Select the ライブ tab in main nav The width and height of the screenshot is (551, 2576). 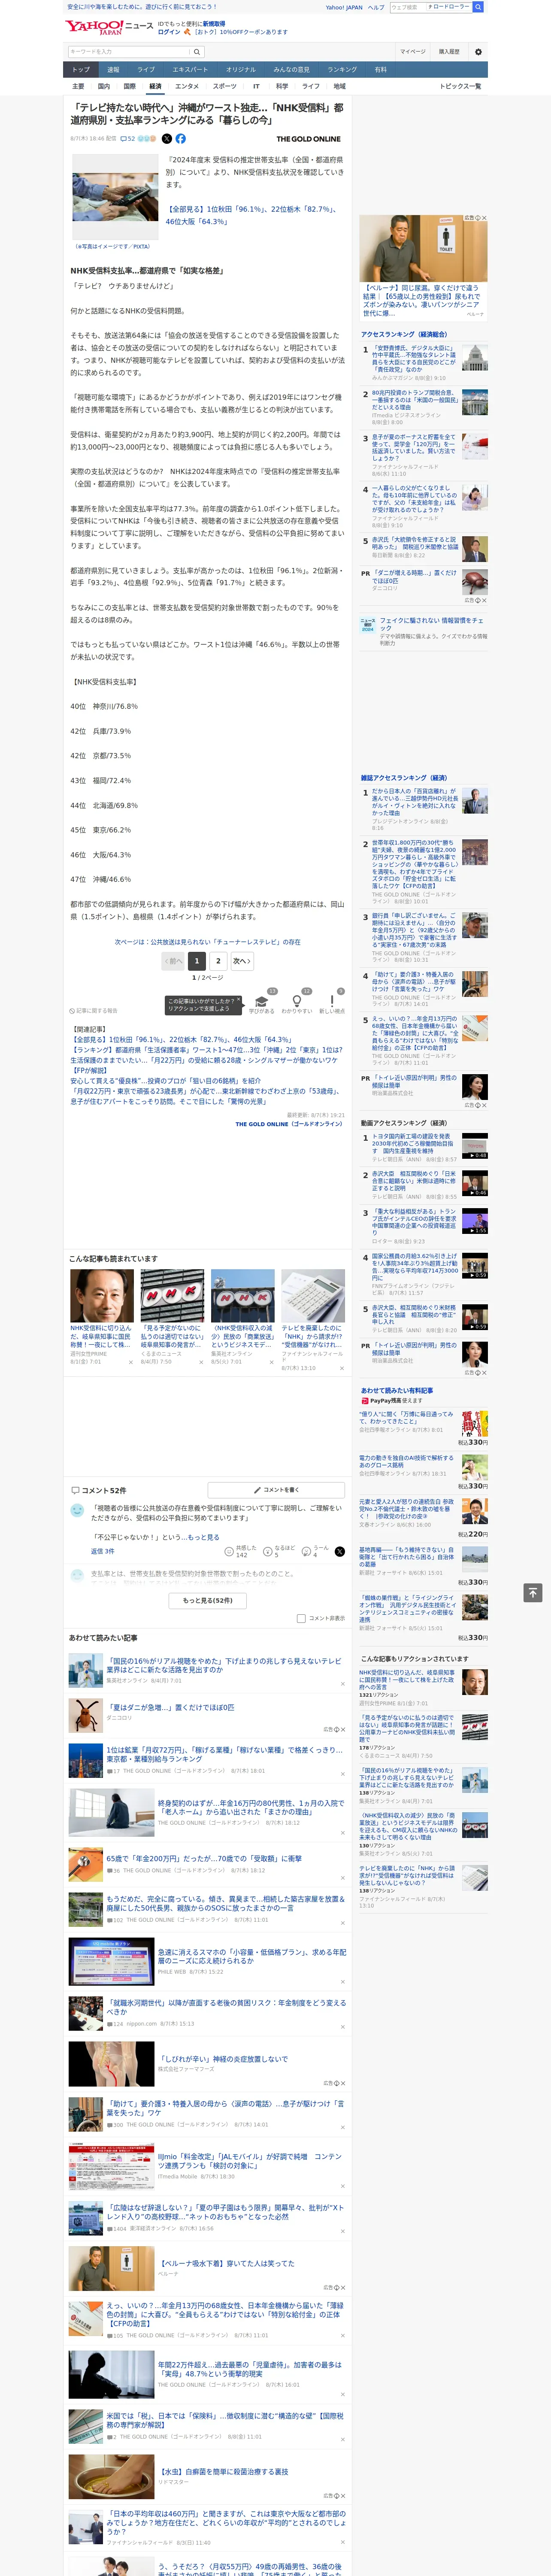click(x=146, y=70)
